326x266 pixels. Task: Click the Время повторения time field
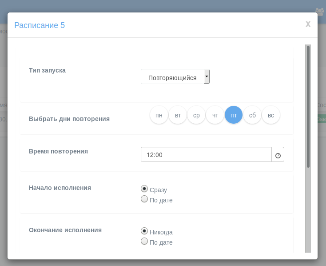[x=206, y=154]
